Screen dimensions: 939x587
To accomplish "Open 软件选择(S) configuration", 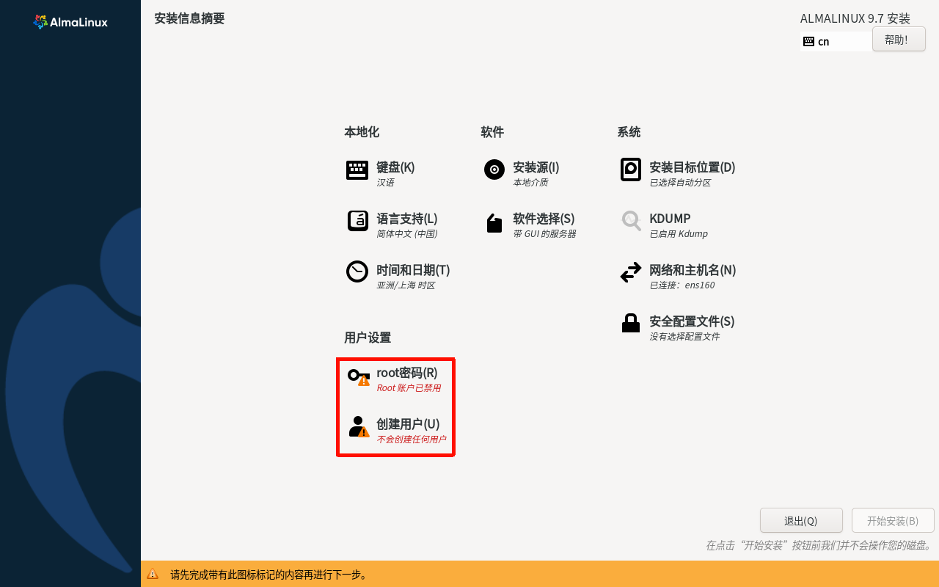I will point(544,219).
